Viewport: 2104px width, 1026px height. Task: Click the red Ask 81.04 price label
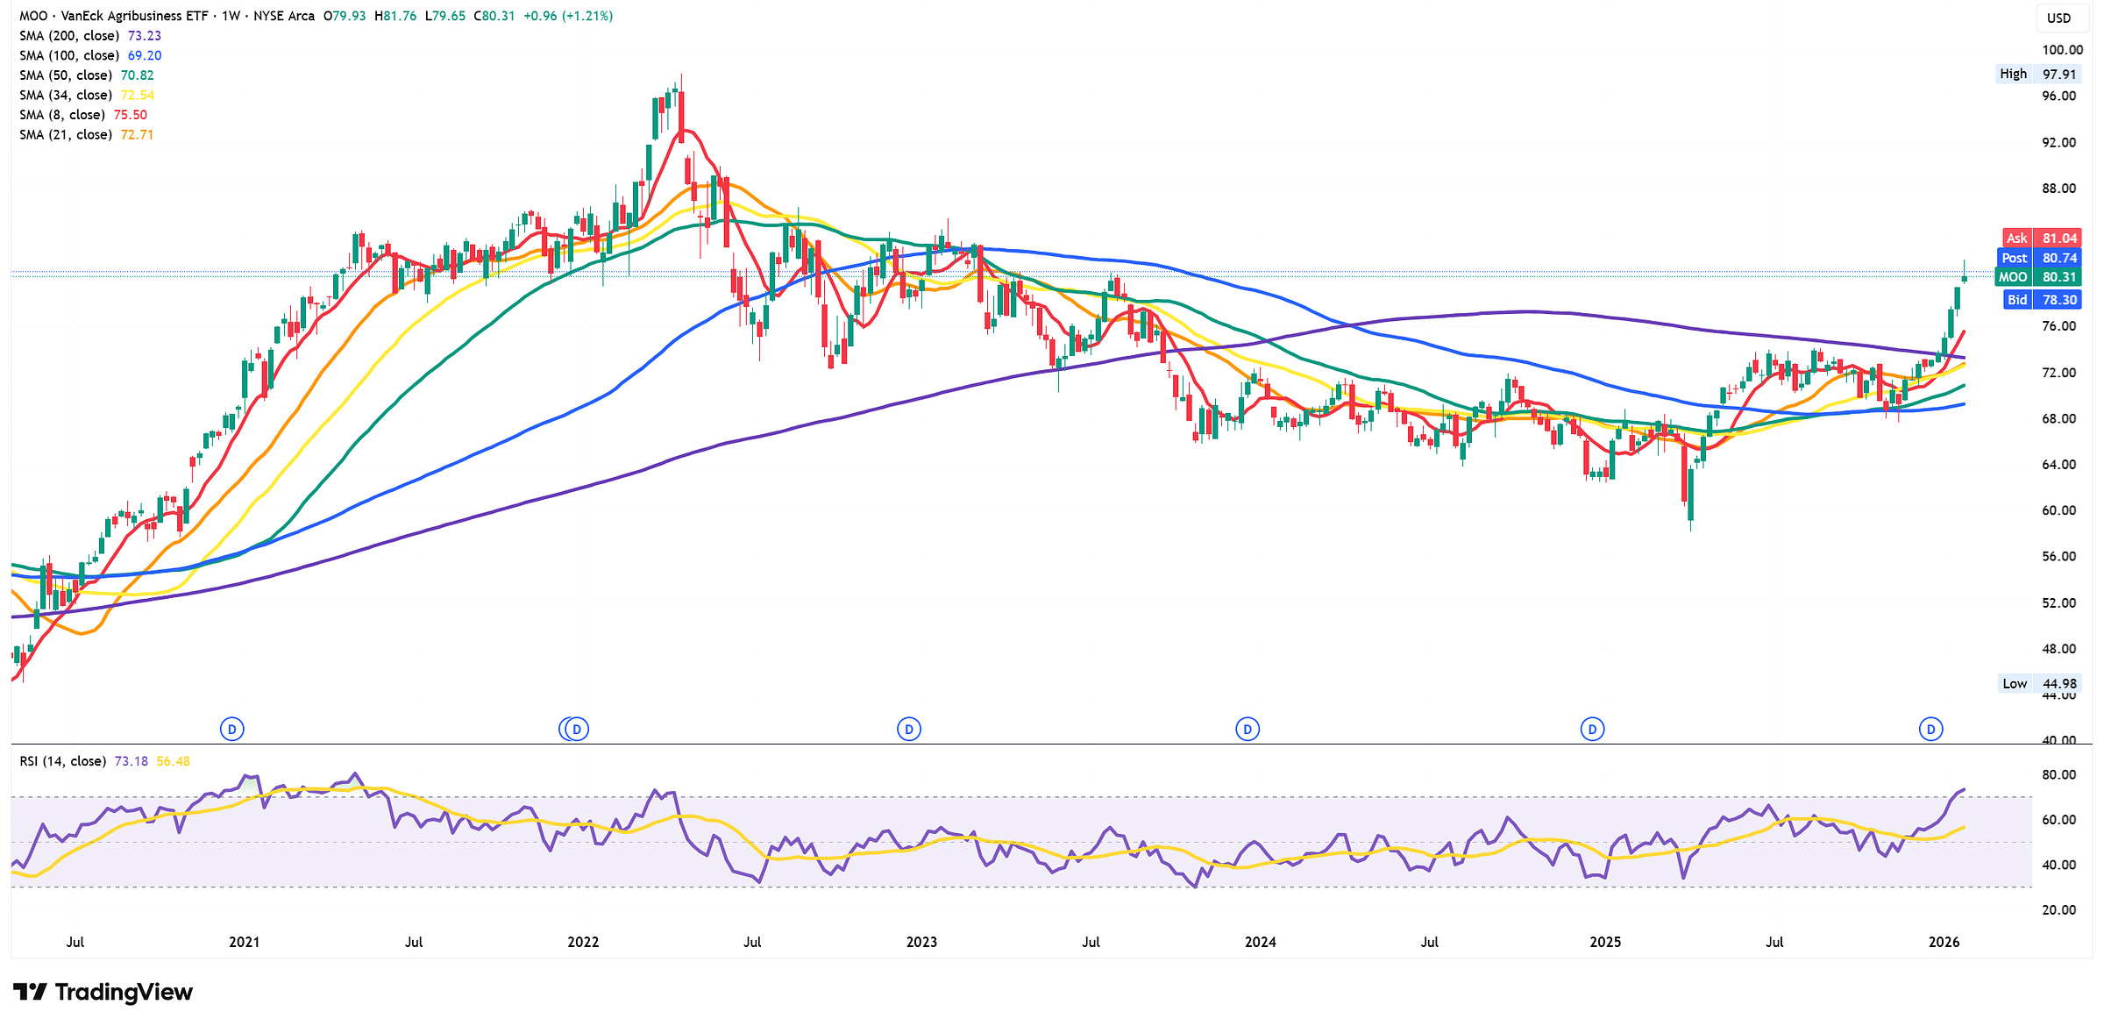click(x=2042, y=238)
